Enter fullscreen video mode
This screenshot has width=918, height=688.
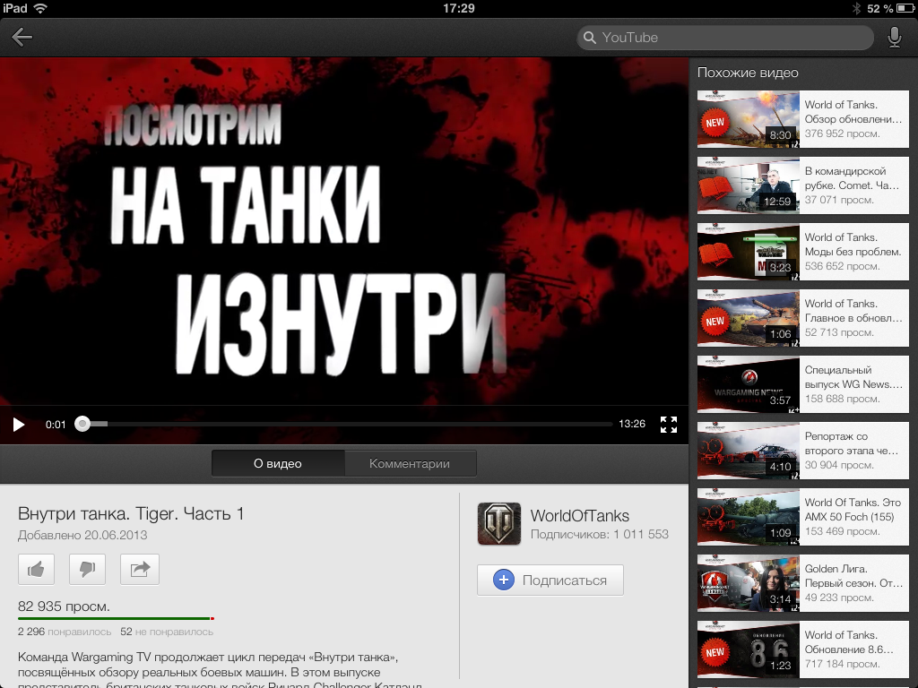click(x=669, y=424)
